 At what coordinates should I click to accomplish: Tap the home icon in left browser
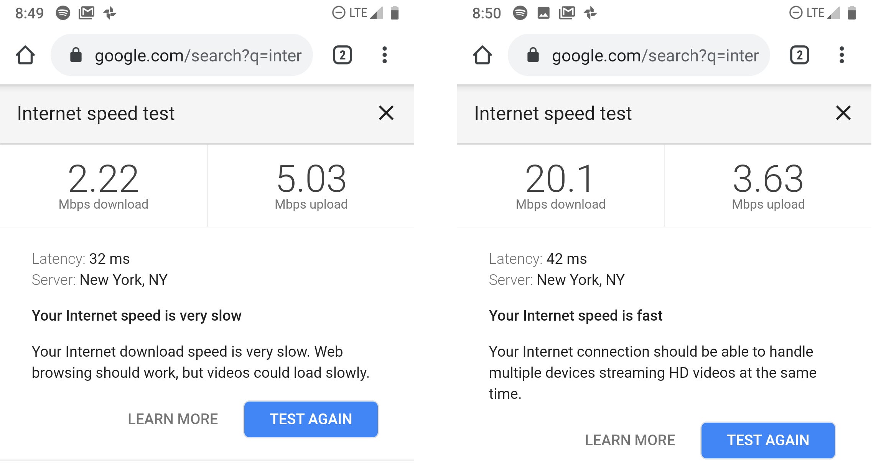pos(25,55)
